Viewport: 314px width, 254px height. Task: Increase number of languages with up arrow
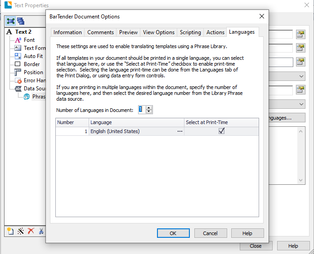click(148, 108)
